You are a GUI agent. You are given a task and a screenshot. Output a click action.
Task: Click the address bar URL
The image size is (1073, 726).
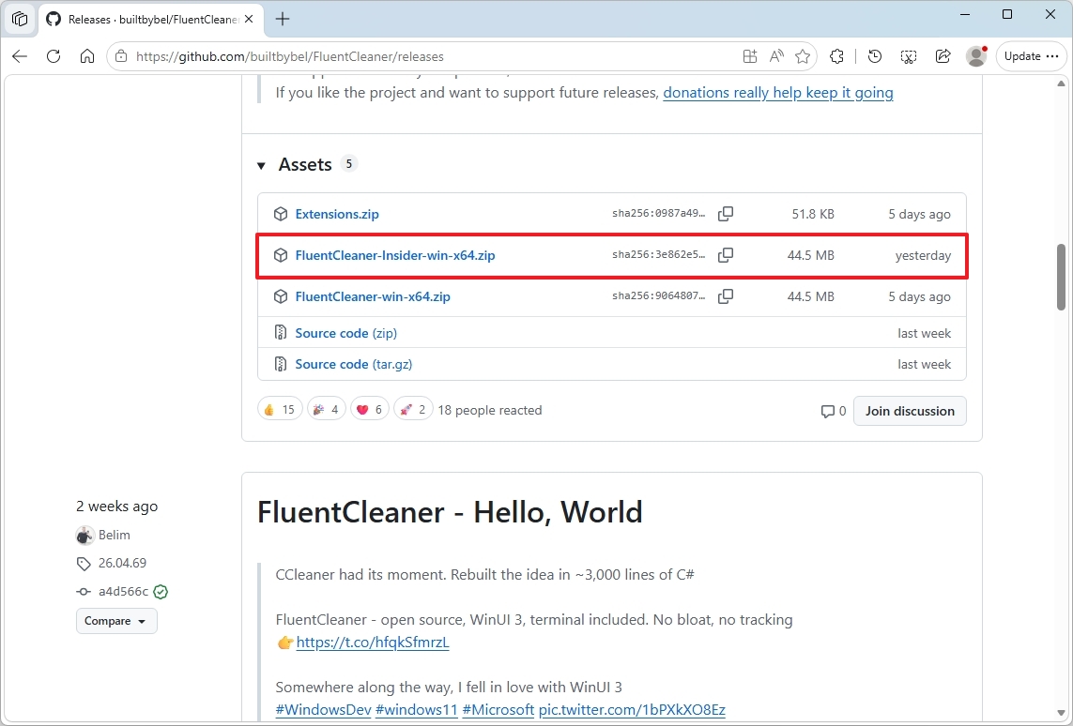coord(289,56)
